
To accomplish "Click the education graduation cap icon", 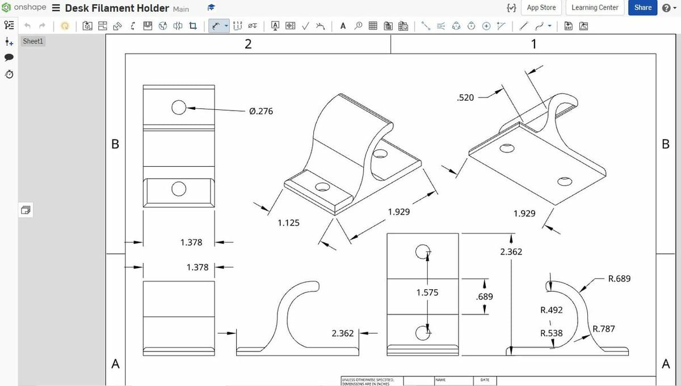I will 211,8.
